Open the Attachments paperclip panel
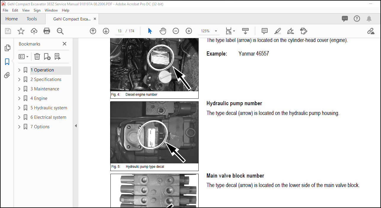Image resolution: width=381 pixels, height=208 pixels. pyautogui.click(x=7, y=75)
